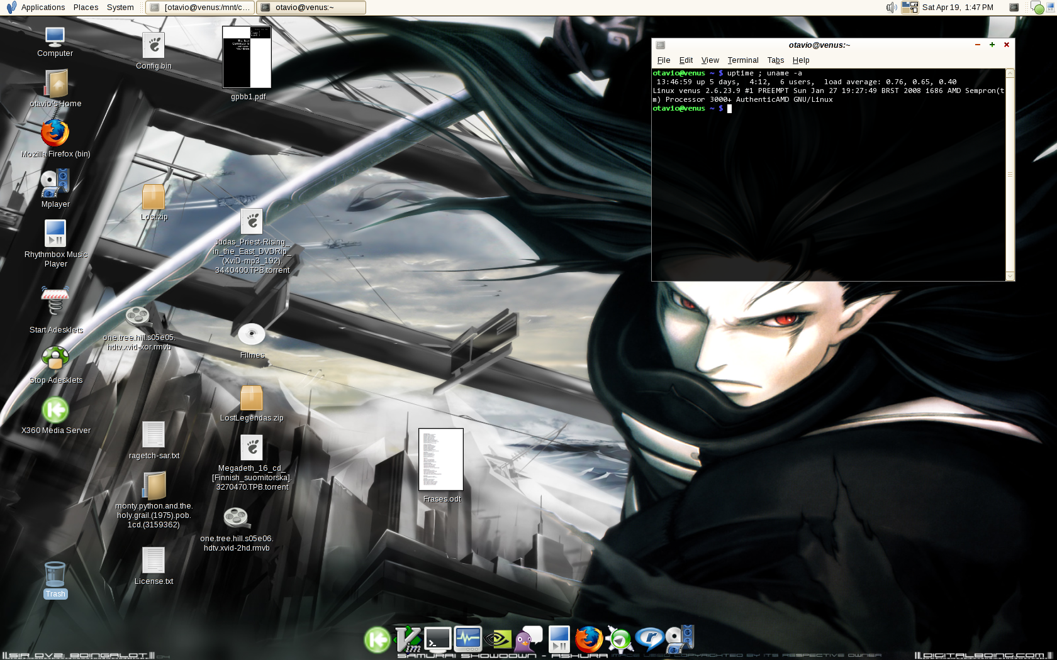Open NVIDIA settings from the dock
The image size is (1057, 660).
coord(498,640)
